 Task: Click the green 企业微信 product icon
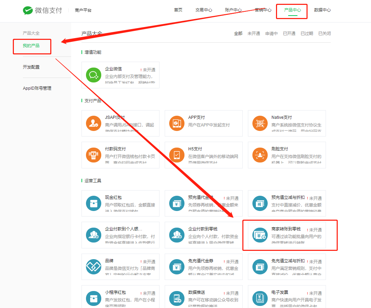click(x=93, y=75)
